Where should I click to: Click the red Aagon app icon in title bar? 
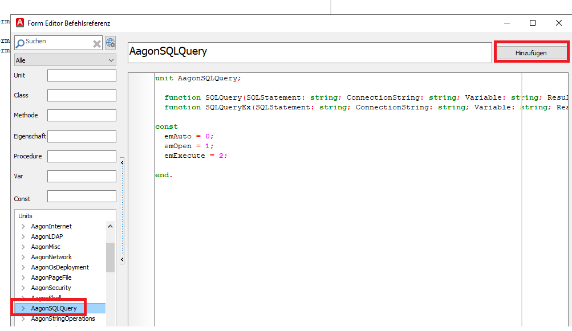20,23
